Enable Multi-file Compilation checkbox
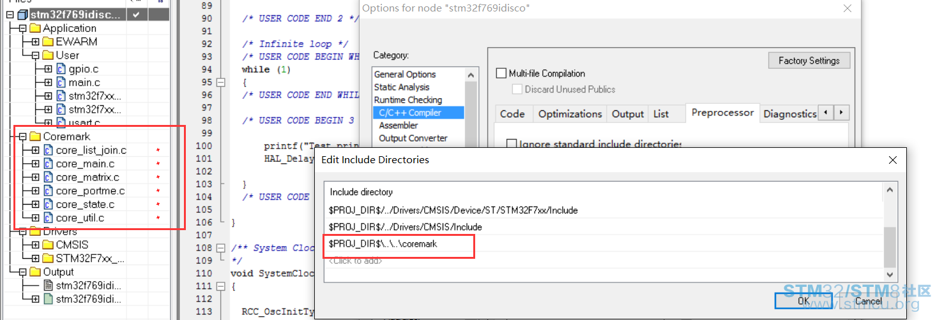Viewport: 935px width, 320px height. tap(501, 73)
